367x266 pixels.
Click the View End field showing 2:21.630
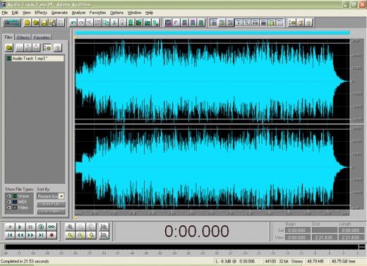[325, 238]
